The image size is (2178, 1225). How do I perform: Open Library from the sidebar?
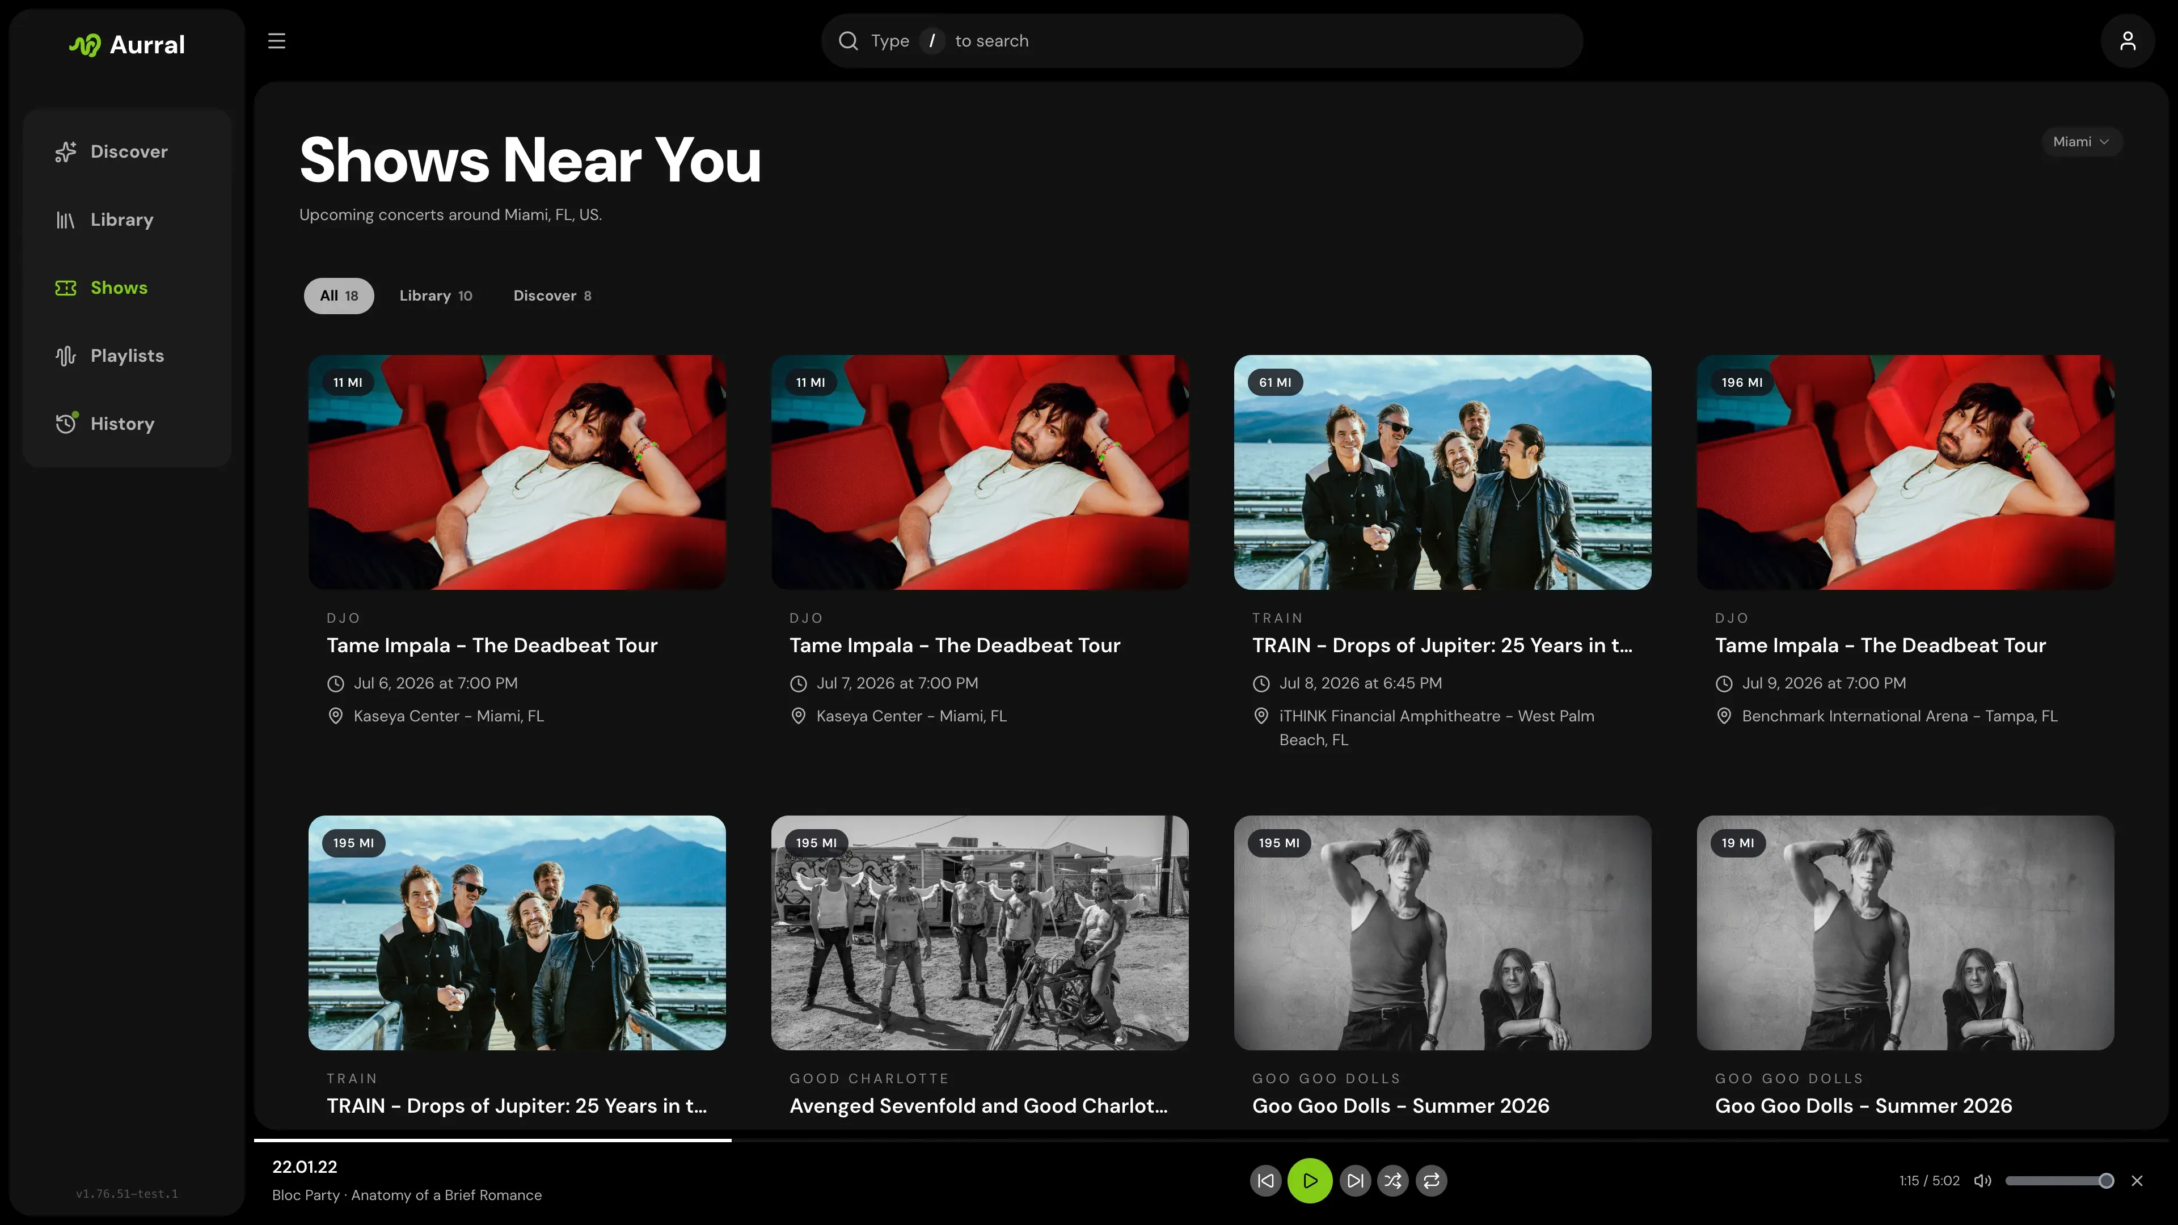[x=127, y=220]
